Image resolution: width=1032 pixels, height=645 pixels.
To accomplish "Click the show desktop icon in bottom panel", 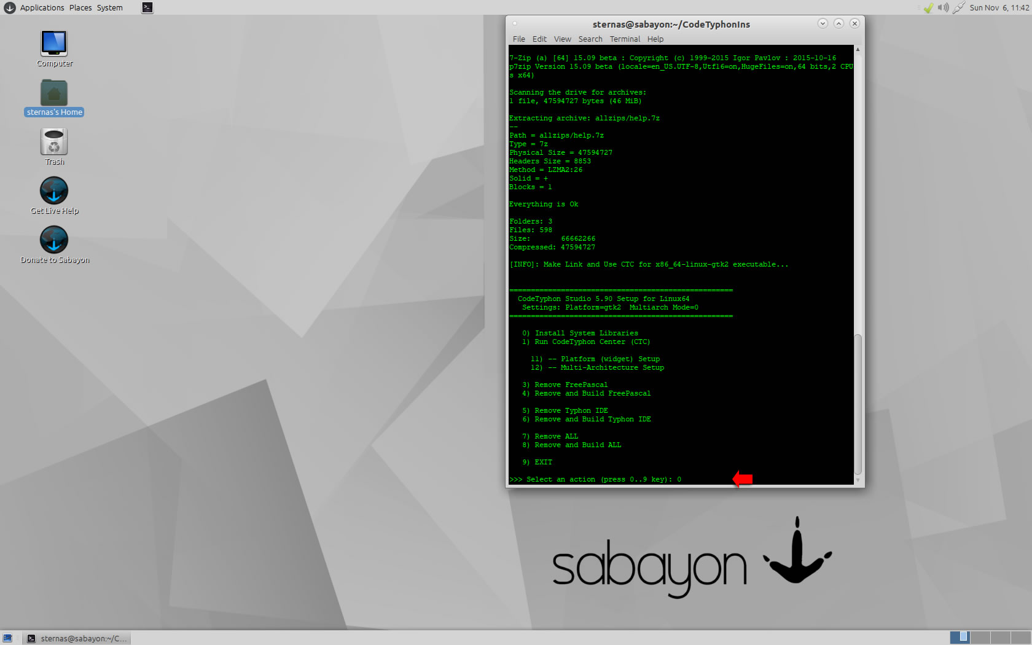I will coord(7,638).
